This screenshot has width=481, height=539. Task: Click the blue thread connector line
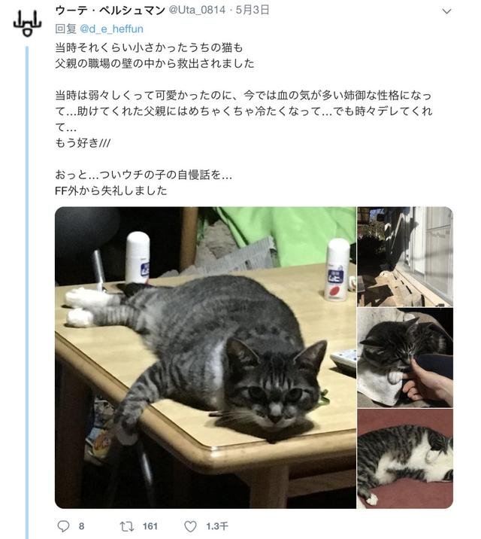pyautogui.click(x=27, y=292)
